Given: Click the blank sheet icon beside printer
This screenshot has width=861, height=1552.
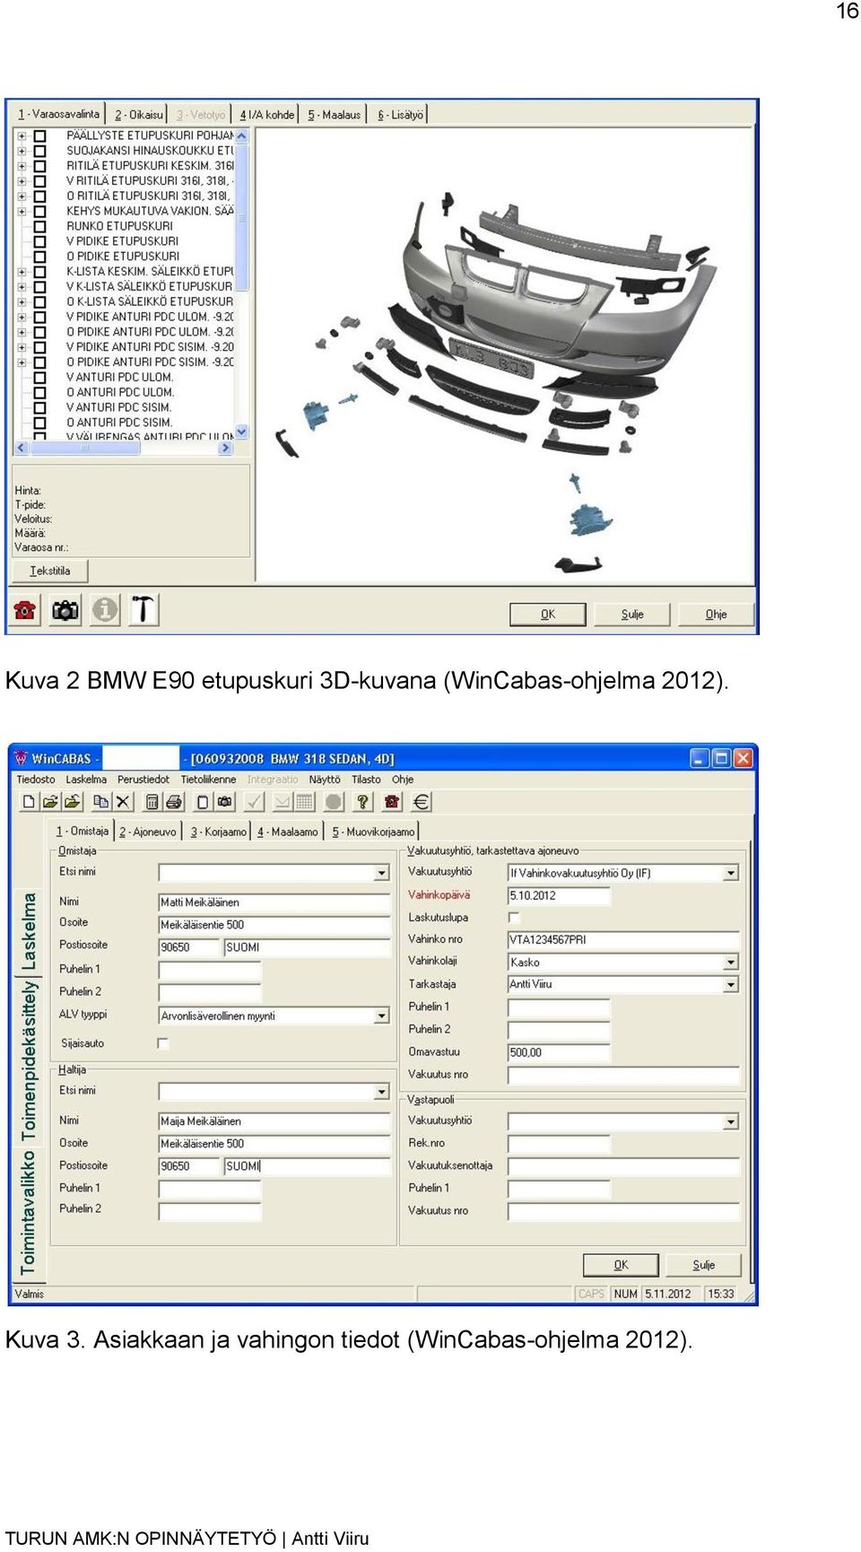Looking at the screenshot, I should 203,802.
